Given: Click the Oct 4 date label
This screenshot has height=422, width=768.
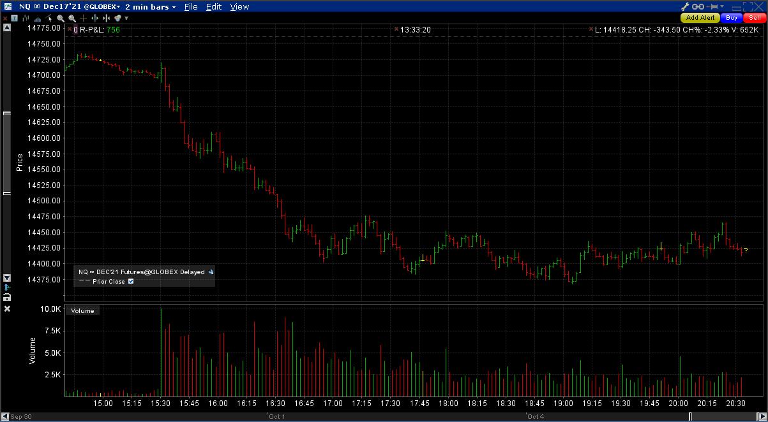Looking at the screenshot, I should tap(536, 417).
